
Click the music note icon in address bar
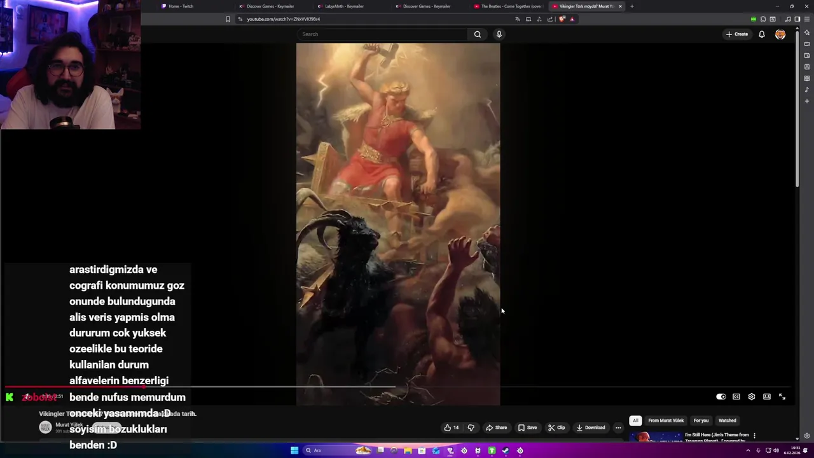(x=539, y=19)
